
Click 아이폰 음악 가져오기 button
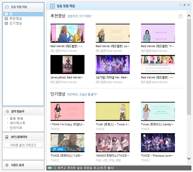(23, 145)
